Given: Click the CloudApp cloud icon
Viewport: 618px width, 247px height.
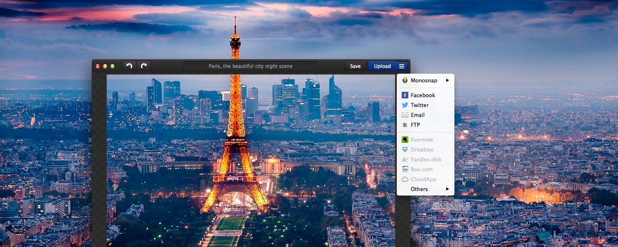Looking at the screenshot, I should (x=405, y=179).
